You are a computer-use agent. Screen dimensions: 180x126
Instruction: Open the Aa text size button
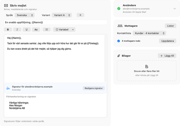[36, 30]
